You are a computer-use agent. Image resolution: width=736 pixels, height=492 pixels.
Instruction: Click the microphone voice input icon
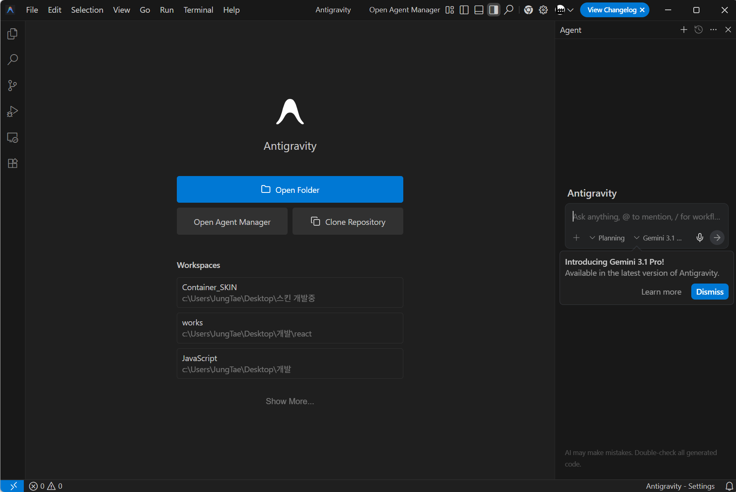[699, 238]
